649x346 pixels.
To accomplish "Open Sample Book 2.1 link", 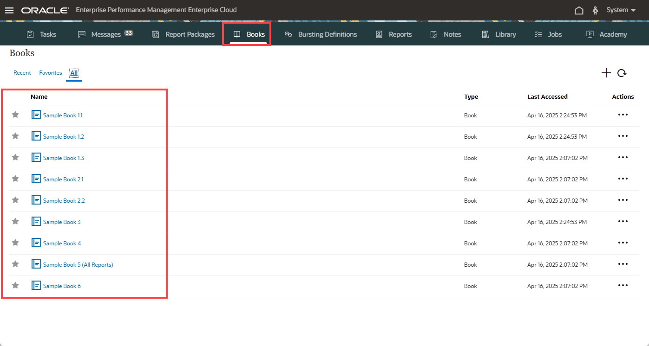I will 63,179.
